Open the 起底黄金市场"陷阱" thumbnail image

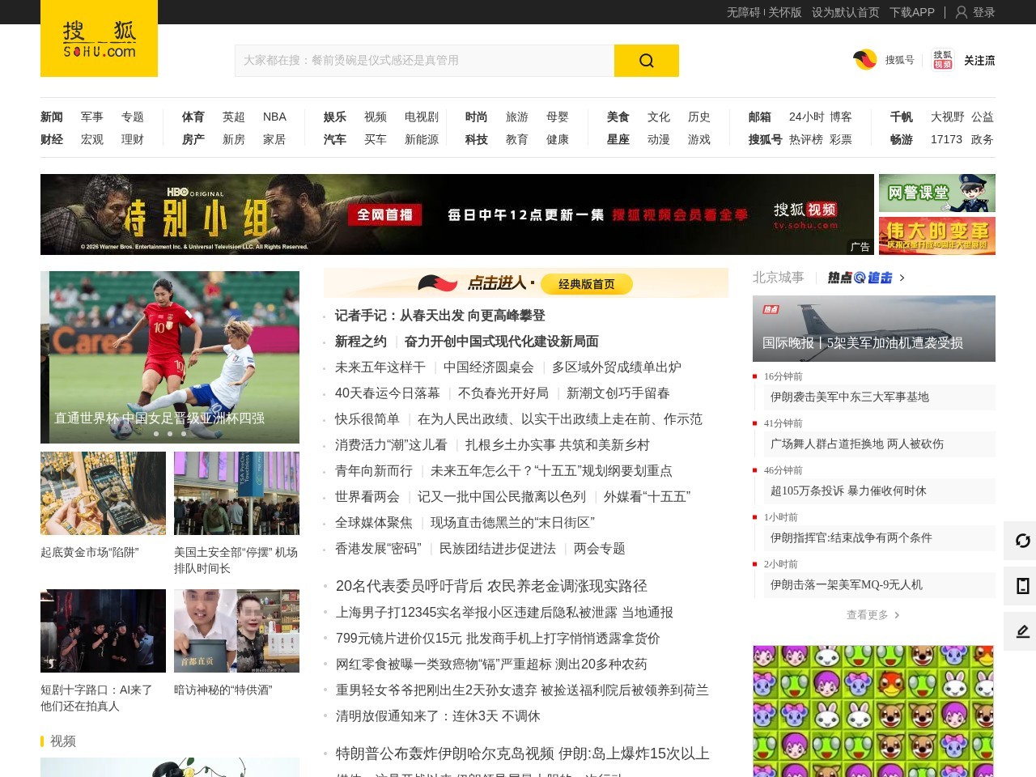point(103,493)
